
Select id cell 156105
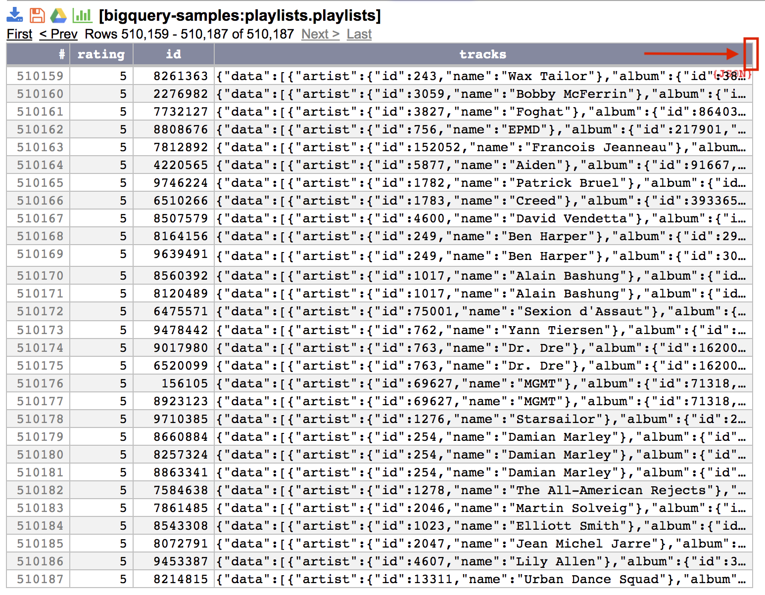(184, 383)
